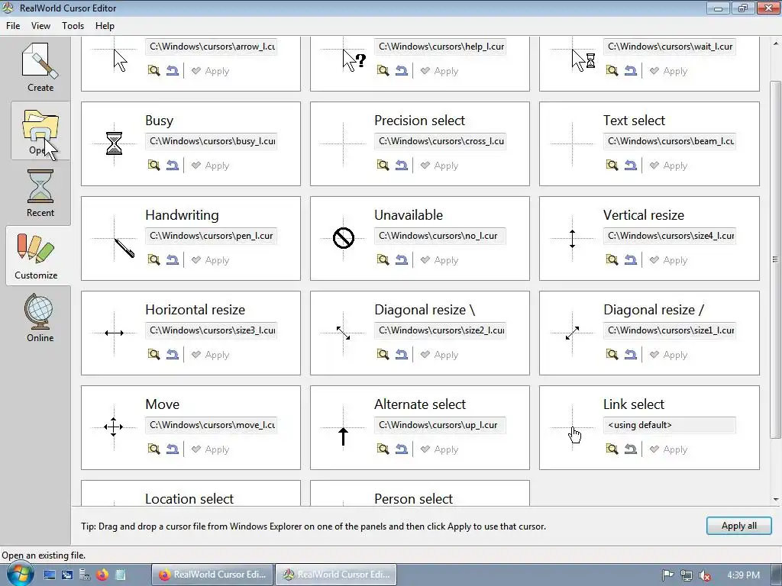Apply the Horizontal resize cursor
The width and height of the screenshot is (782, 586).
click(211, 355)
